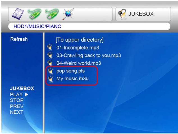Click the playlist icon beside My music.m3u

pos(51,79)
